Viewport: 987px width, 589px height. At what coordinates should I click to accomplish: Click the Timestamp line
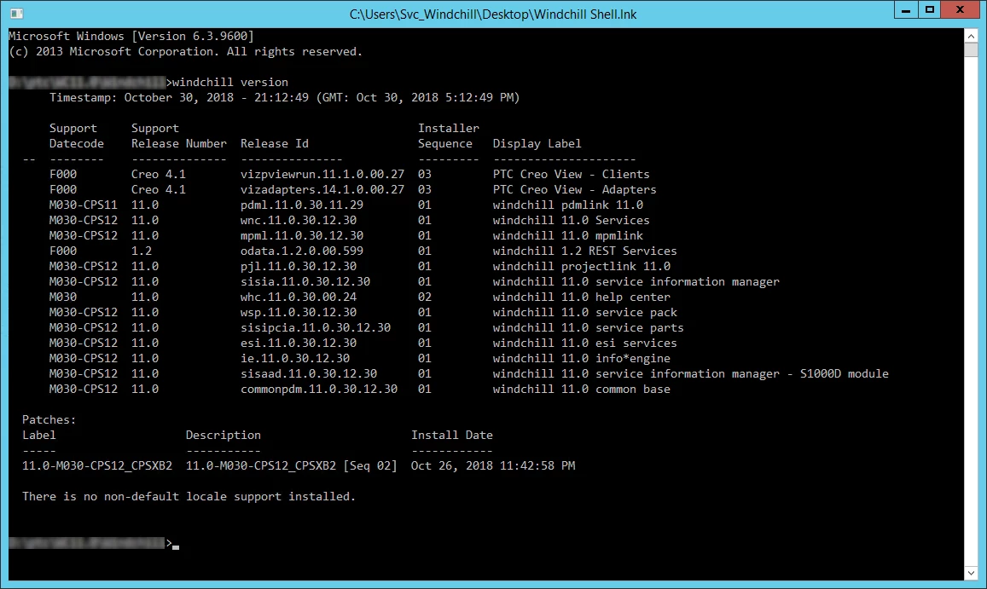pyautogui.click(x=285, y=97)
